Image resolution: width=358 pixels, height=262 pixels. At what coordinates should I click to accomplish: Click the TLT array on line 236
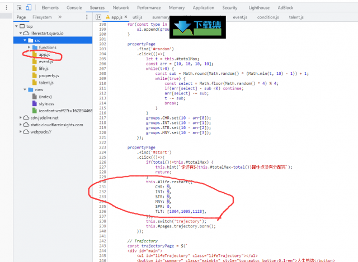click(186, 211)
